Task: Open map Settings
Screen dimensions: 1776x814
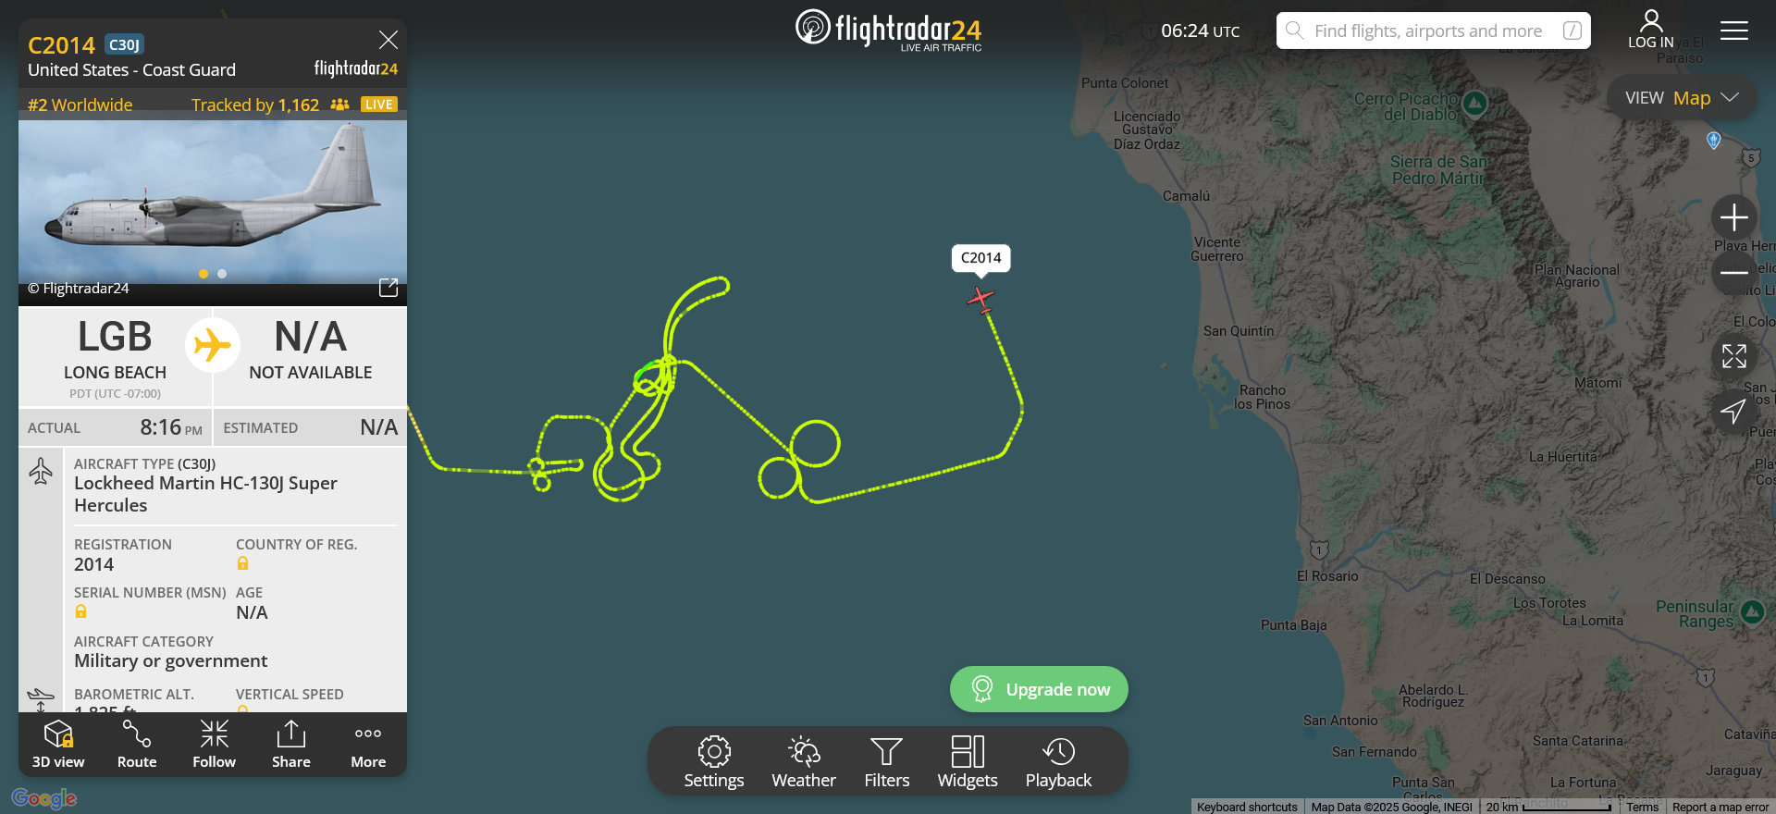Action: coord(714,762)
